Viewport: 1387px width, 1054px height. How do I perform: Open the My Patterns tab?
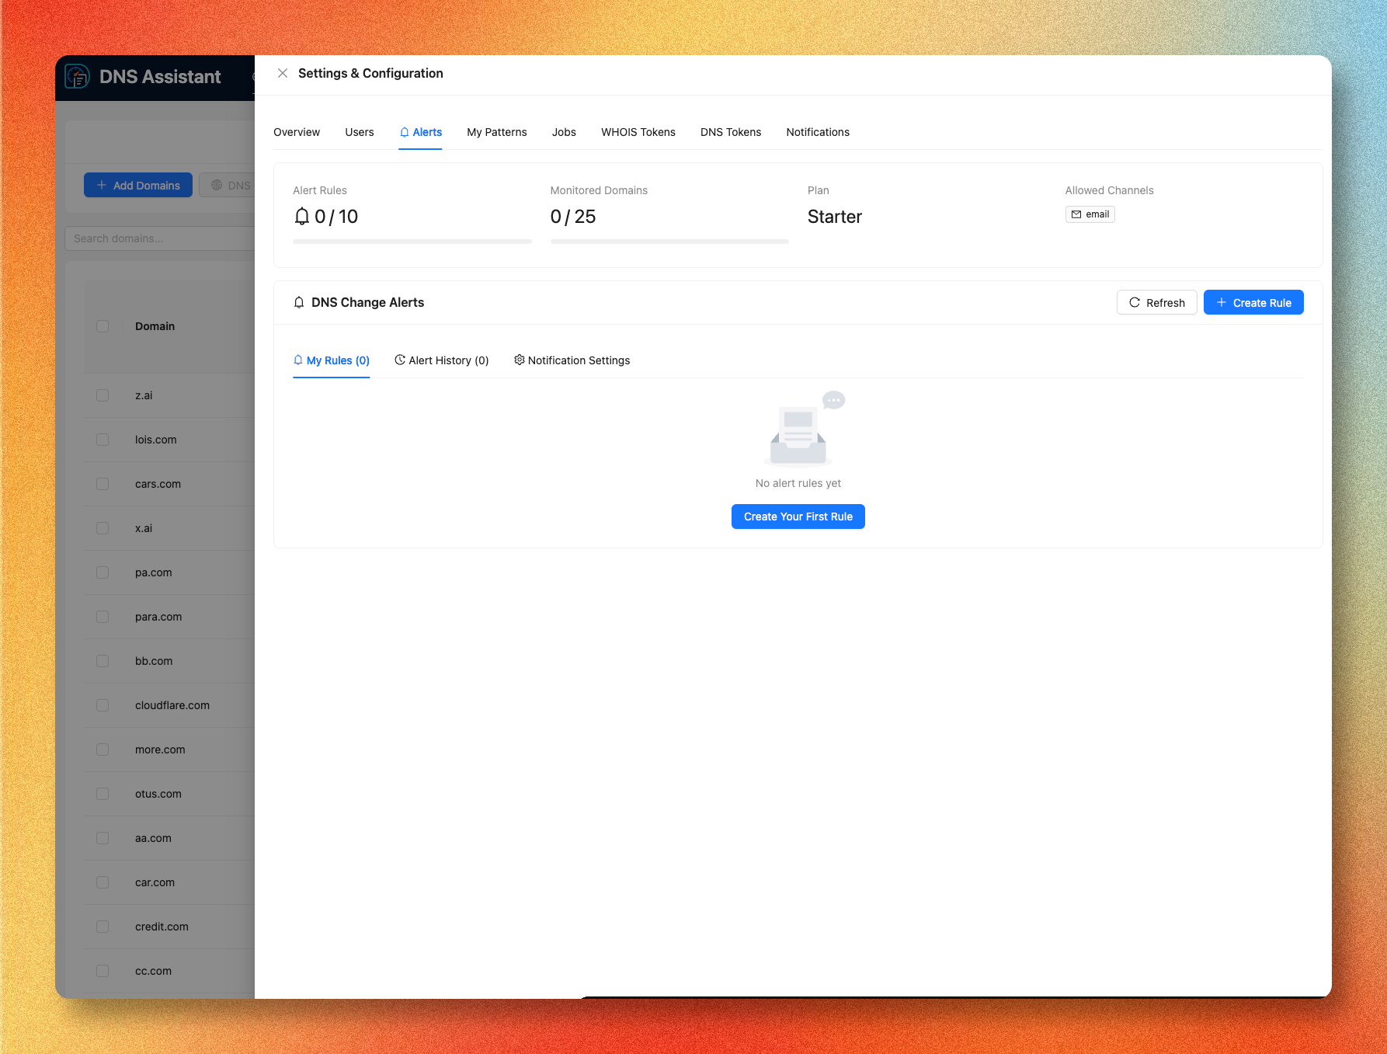tap(496, 132)
